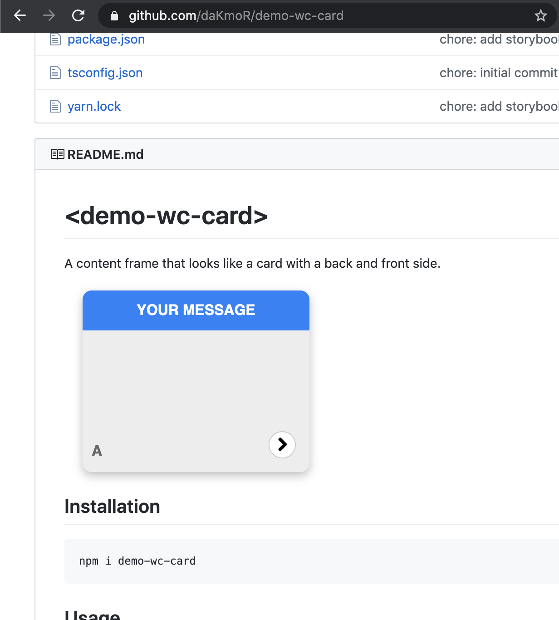Click the README.md book icon
This screenshot has height=620, width=559.
click(x=57, y=154)
